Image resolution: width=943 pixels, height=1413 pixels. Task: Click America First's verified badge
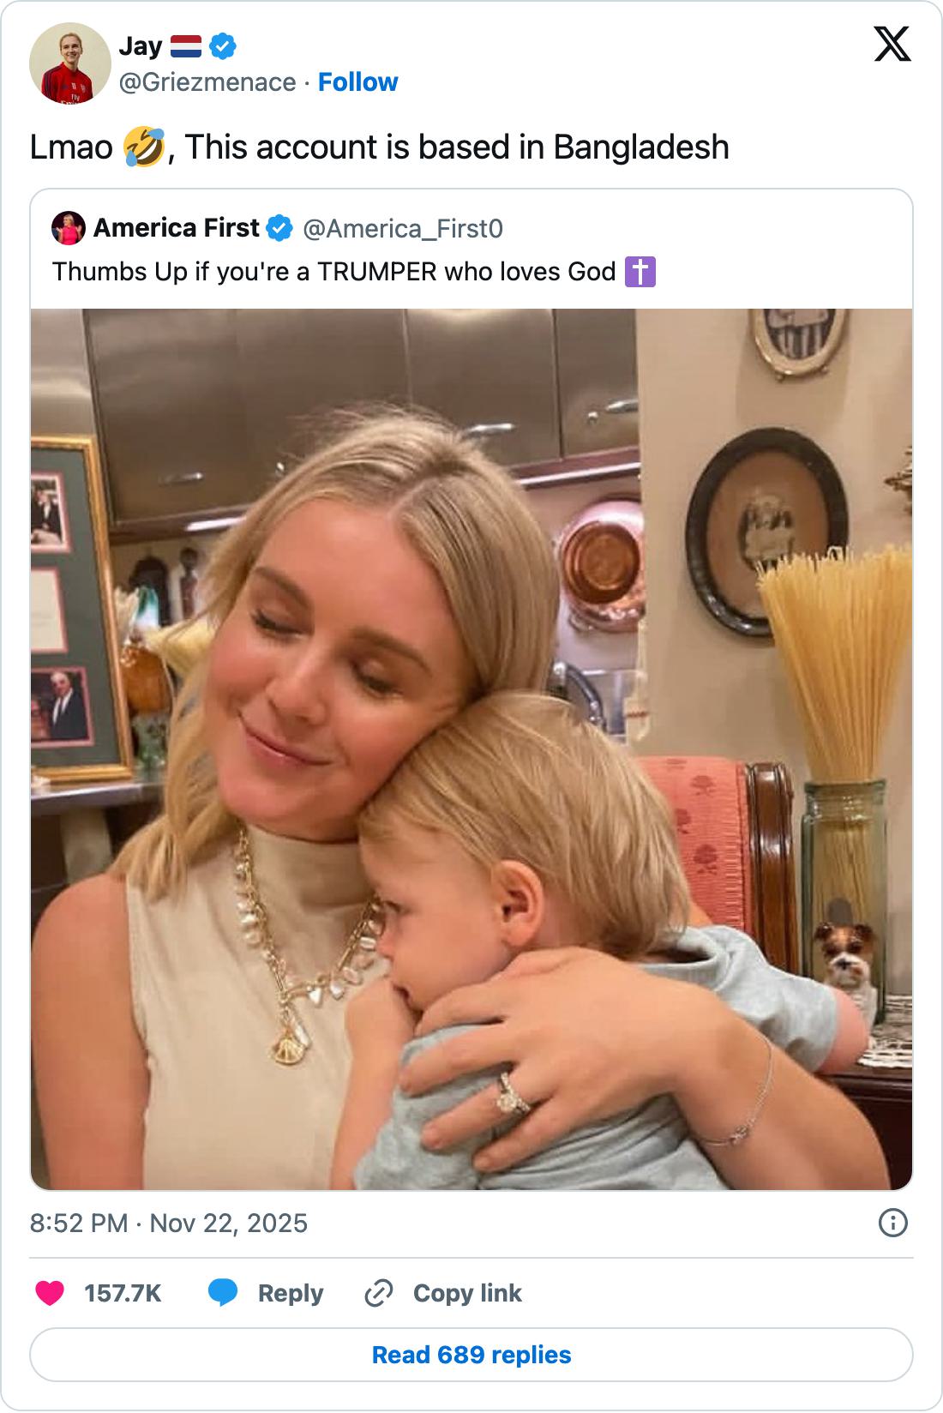(x=279, y=229)
